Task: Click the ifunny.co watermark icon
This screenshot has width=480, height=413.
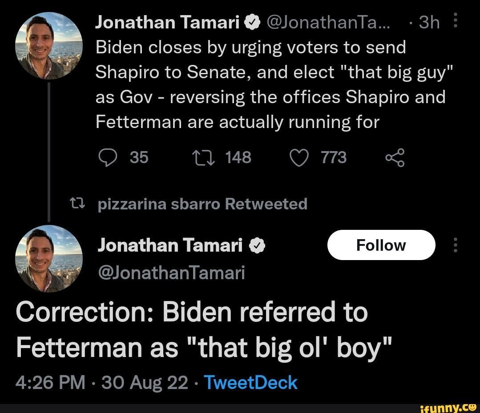Action: [447, 408]
